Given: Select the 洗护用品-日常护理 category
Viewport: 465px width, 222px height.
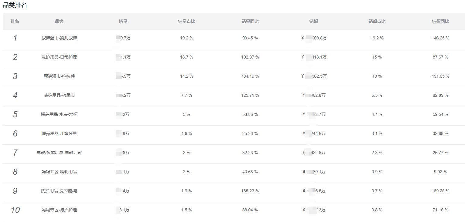Looking at the screenshot, I should pyautogui.click(x=59, y=57).
